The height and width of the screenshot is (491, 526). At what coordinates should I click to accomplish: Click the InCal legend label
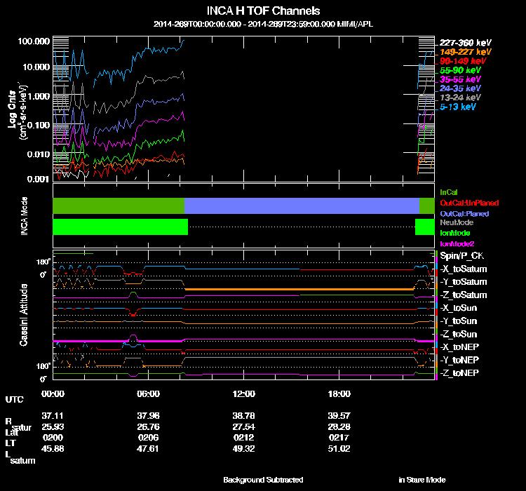pos(449,192)
